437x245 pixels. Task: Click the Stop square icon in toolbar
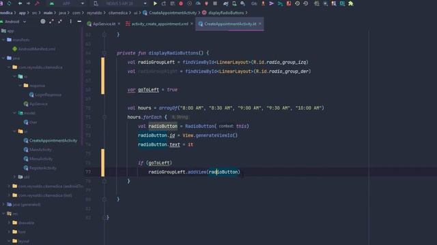pos(215,3)
